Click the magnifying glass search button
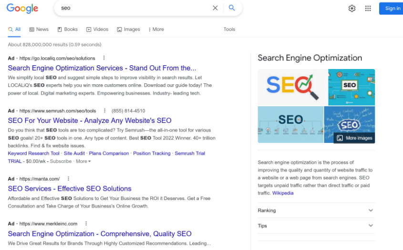Image resolution: width=403 pixels, height=250 pixels. click(x=232, y=8)
